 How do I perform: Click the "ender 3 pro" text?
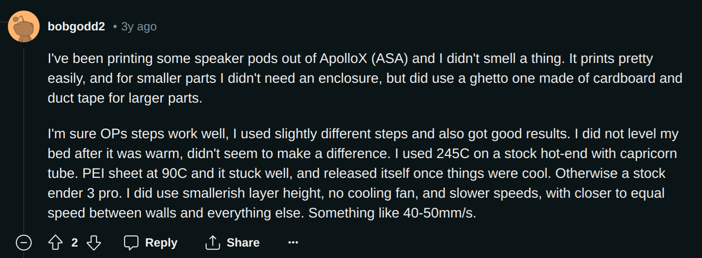[85, 193]
